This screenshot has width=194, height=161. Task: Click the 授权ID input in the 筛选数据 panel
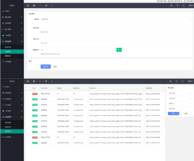coord(179,104)
